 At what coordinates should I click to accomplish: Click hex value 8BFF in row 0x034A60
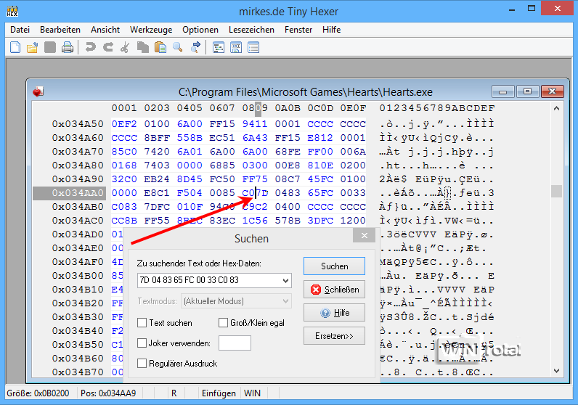pos(157,137)
